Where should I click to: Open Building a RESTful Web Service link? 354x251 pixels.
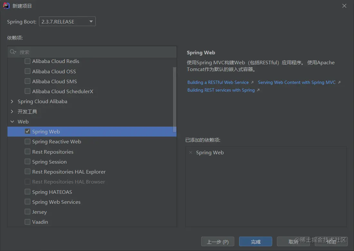pos(218,83)
